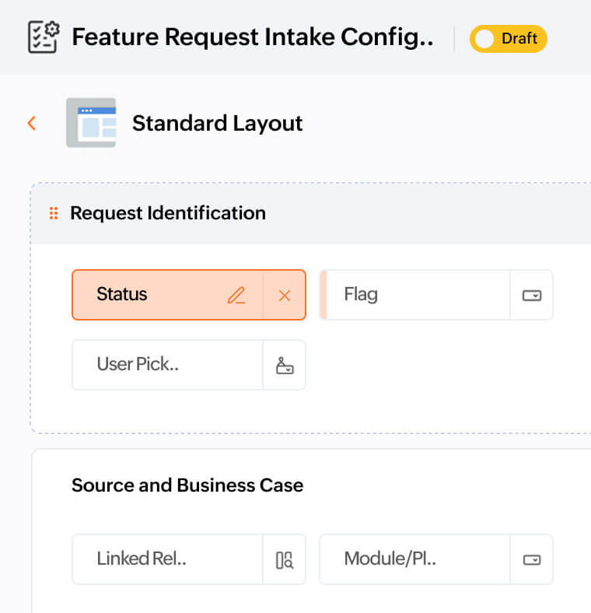Go back using the orange chevron
This screenshot has height=613, width=591.
pyautogui.click(x=32, y=124)
